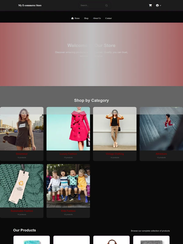This screenshot has width=183, height=244.
Task: Open the Contact page
Action: [x=109, y=18]
